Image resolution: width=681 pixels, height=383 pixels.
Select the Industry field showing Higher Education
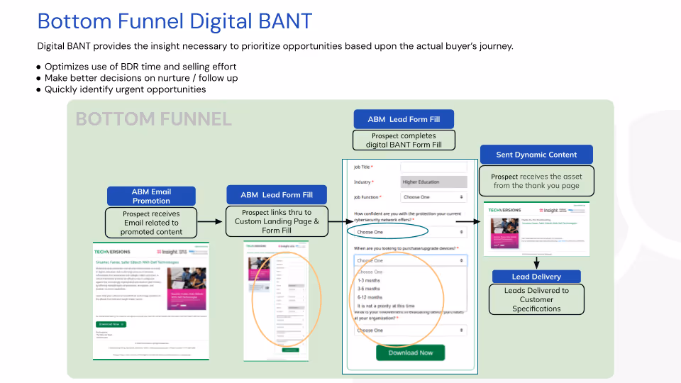pyautogui.click(x=433, y=182)
